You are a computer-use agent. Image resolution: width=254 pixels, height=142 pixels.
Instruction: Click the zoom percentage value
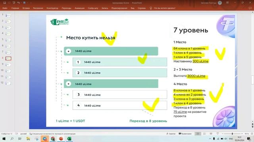[x=246, y=134]
